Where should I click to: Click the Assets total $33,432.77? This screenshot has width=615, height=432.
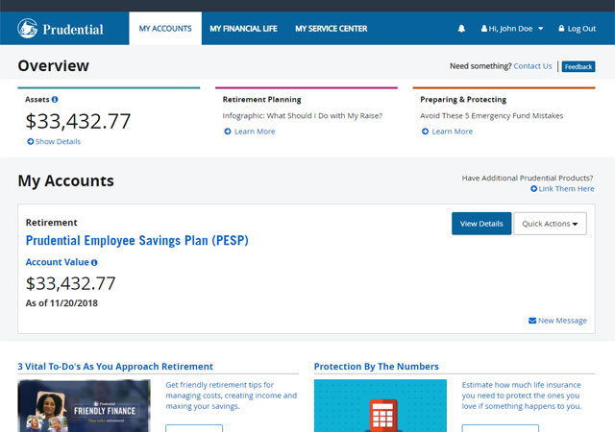[x=78, y=121]
